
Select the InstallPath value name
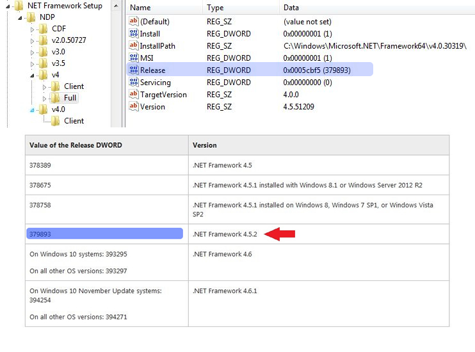click(x=157, y=46)
